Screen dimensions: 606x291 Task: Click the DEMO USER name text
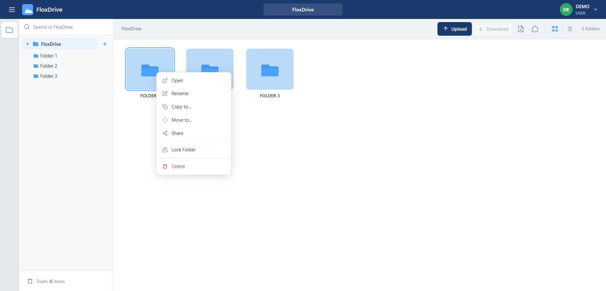[582, 9]
